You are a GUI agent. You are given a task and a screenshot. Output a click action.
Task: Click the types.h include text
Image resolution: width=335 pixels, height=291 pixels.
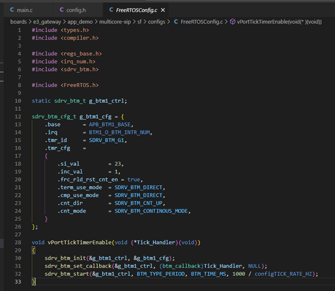(75, 30)
